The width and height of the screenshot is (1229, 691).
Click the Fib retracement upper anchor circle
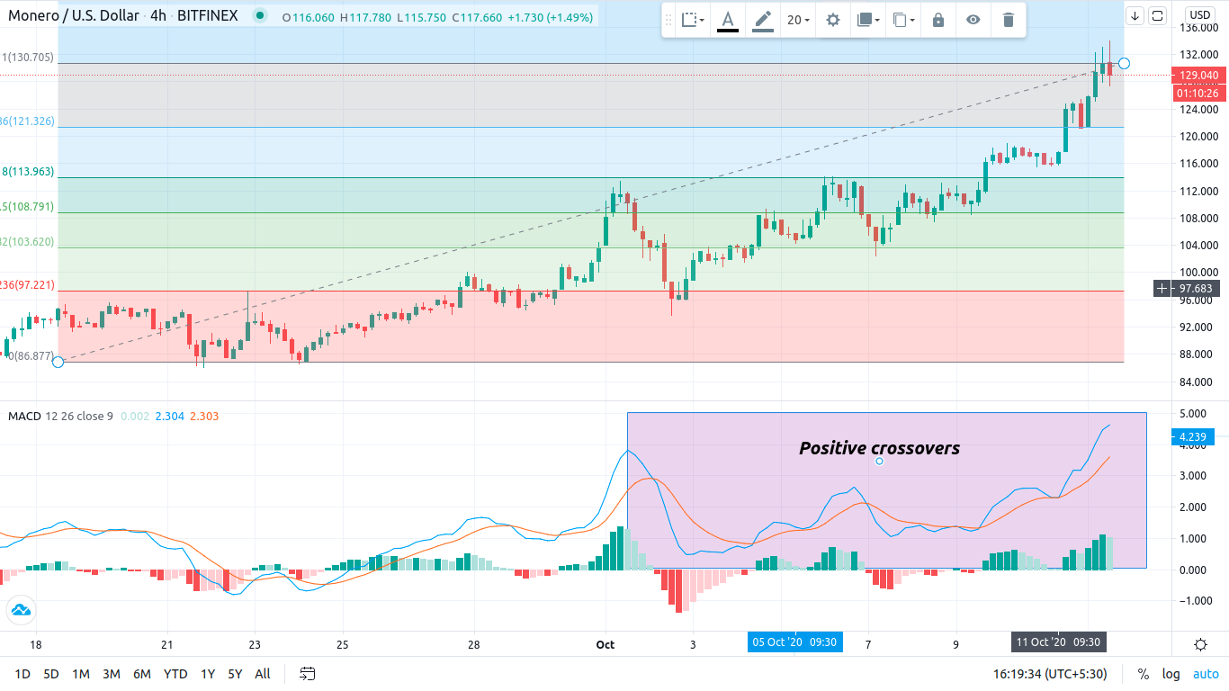pyautogui.click(x=1124, y=64)
